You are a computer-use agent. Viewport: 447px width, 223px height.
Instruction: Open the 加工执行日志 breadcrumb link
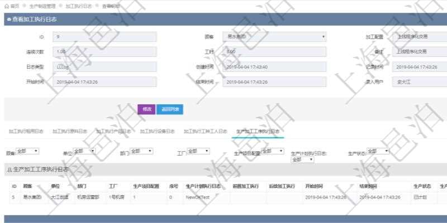(x=78, y=6)
